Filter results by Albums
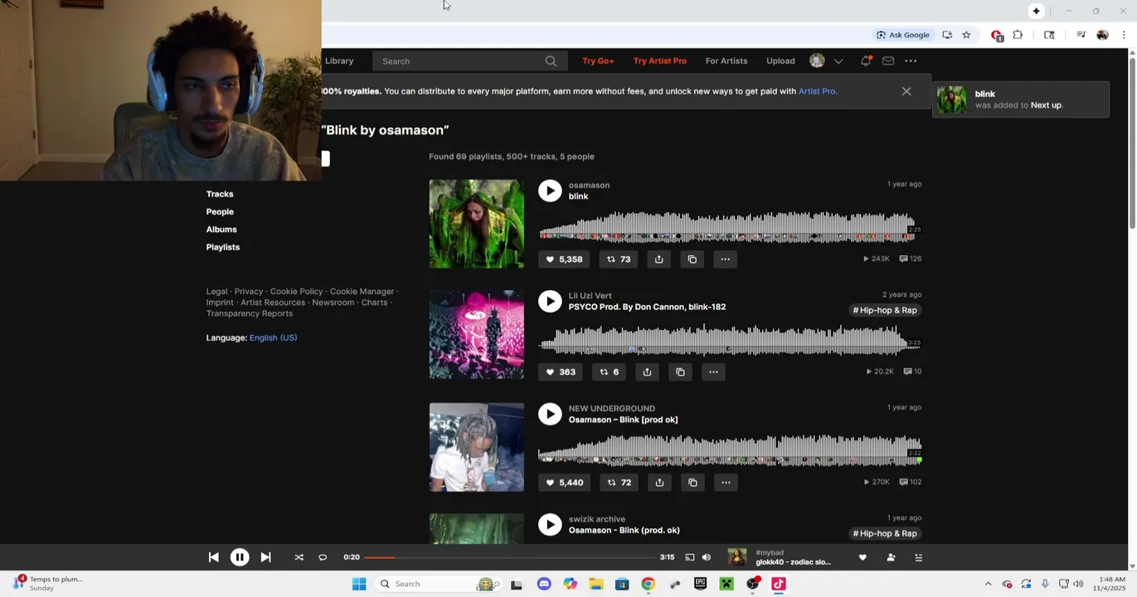The image size is (1137, 597). tap(221, 230)
